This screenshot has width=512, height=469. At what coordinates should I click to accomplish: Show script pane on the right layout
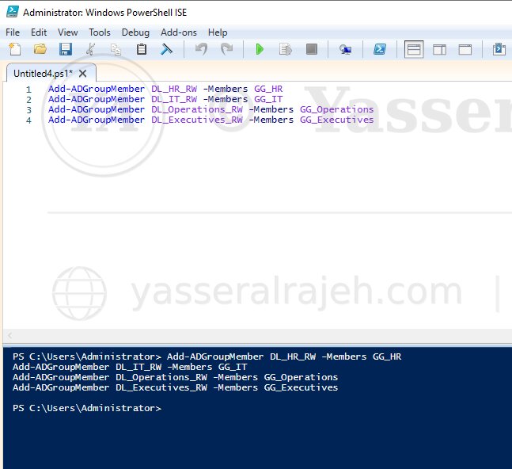439,50
